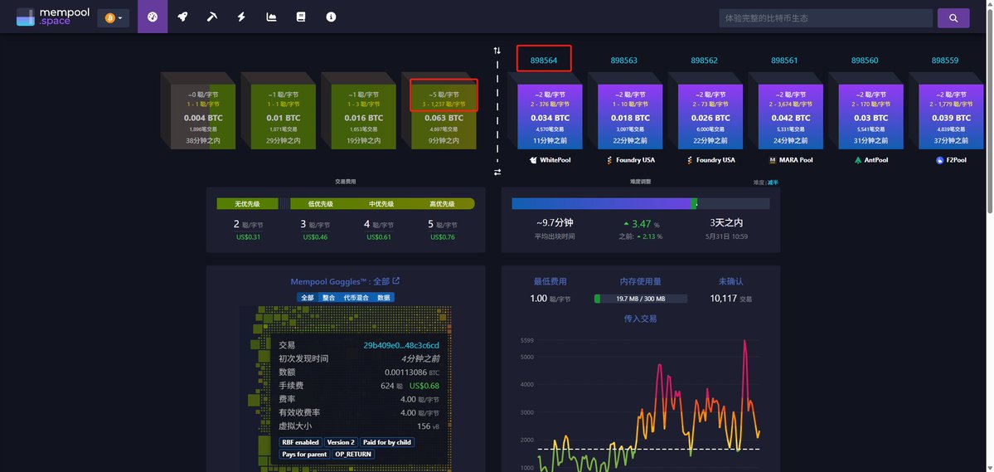994x472 pixels.
Task: Toggle the horizontal swap arrows below divider
Action: 497,172
